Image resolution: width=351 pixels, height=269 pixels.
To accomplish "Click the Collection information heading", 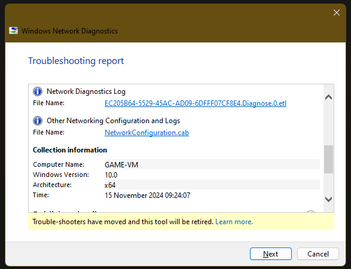I will click(70, 150).
